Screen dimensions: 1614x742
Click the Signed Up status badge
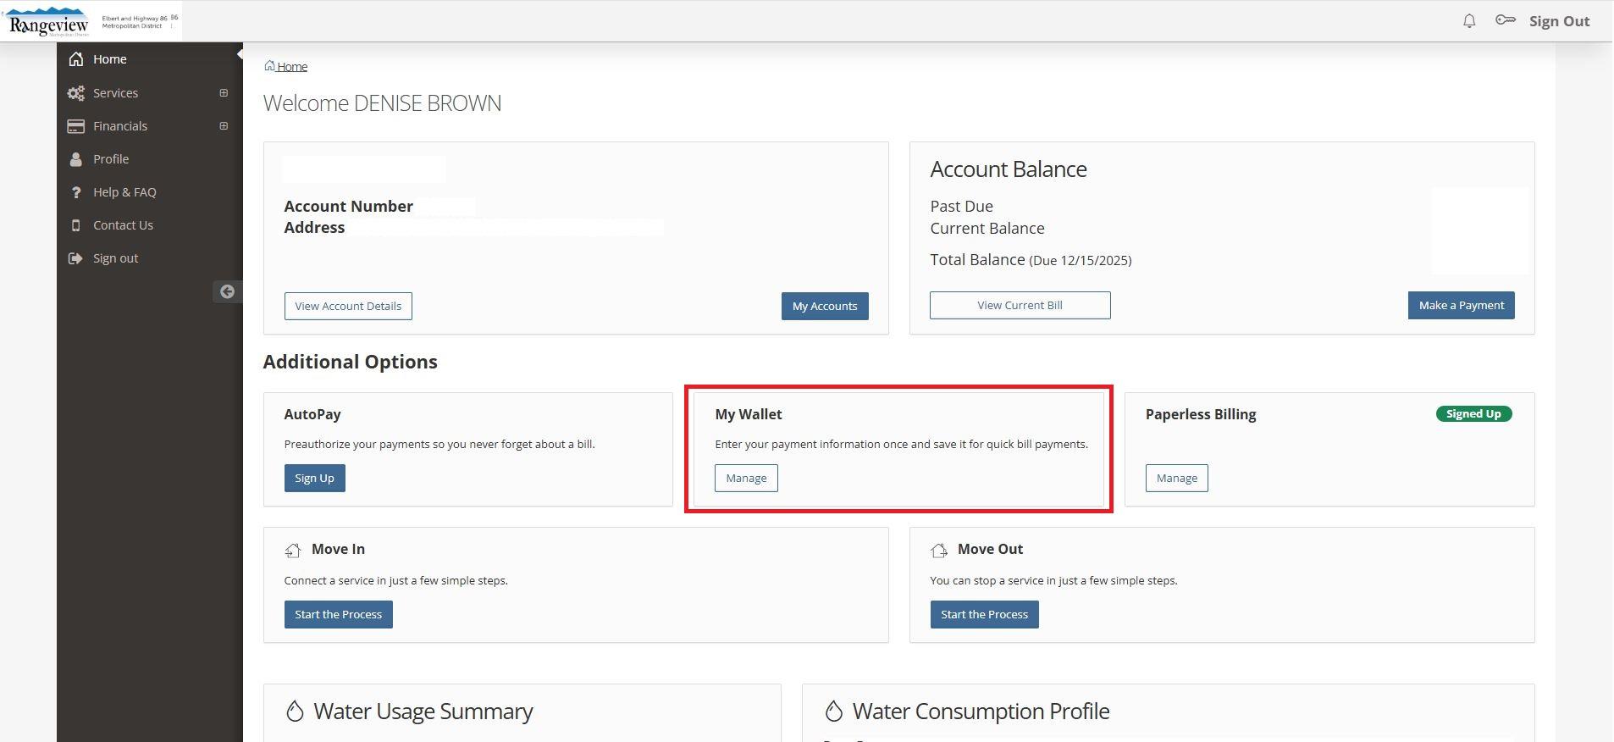coord(1473,414)
